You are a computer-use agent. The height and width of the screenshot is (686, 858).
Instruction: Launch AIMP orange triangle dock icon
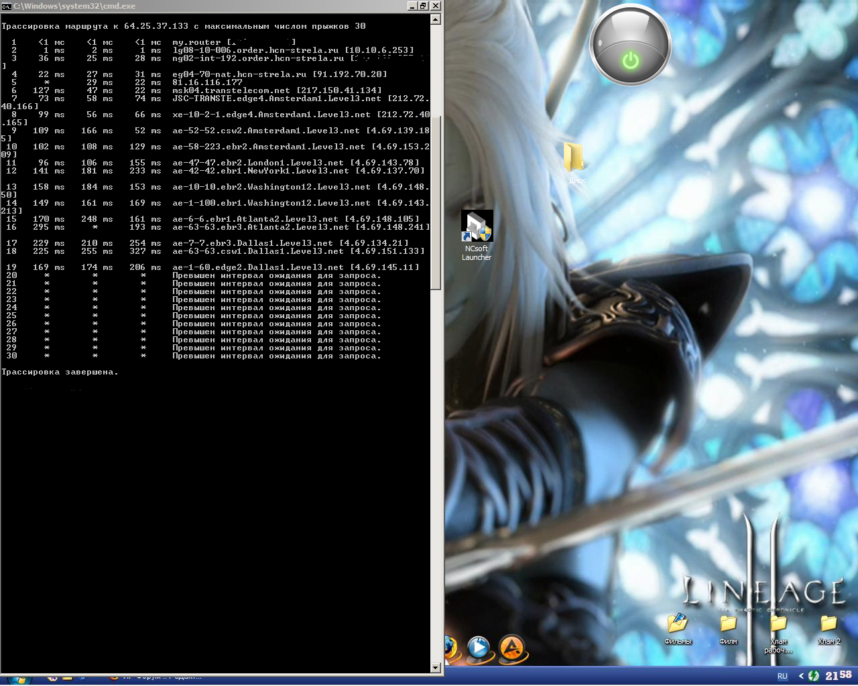point(512,649)
